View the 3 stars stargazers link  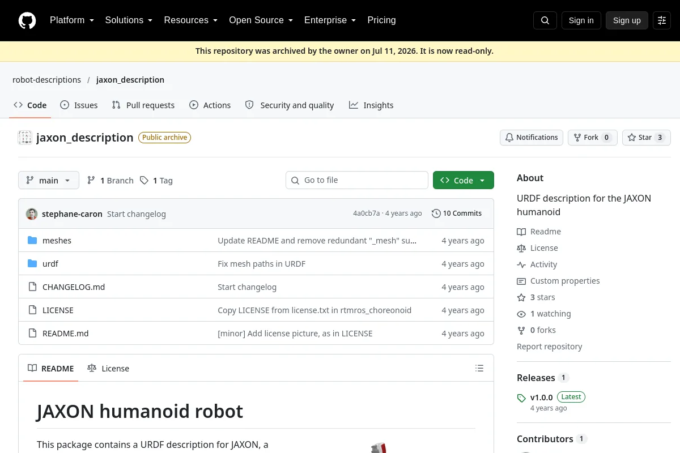[536, 297]
